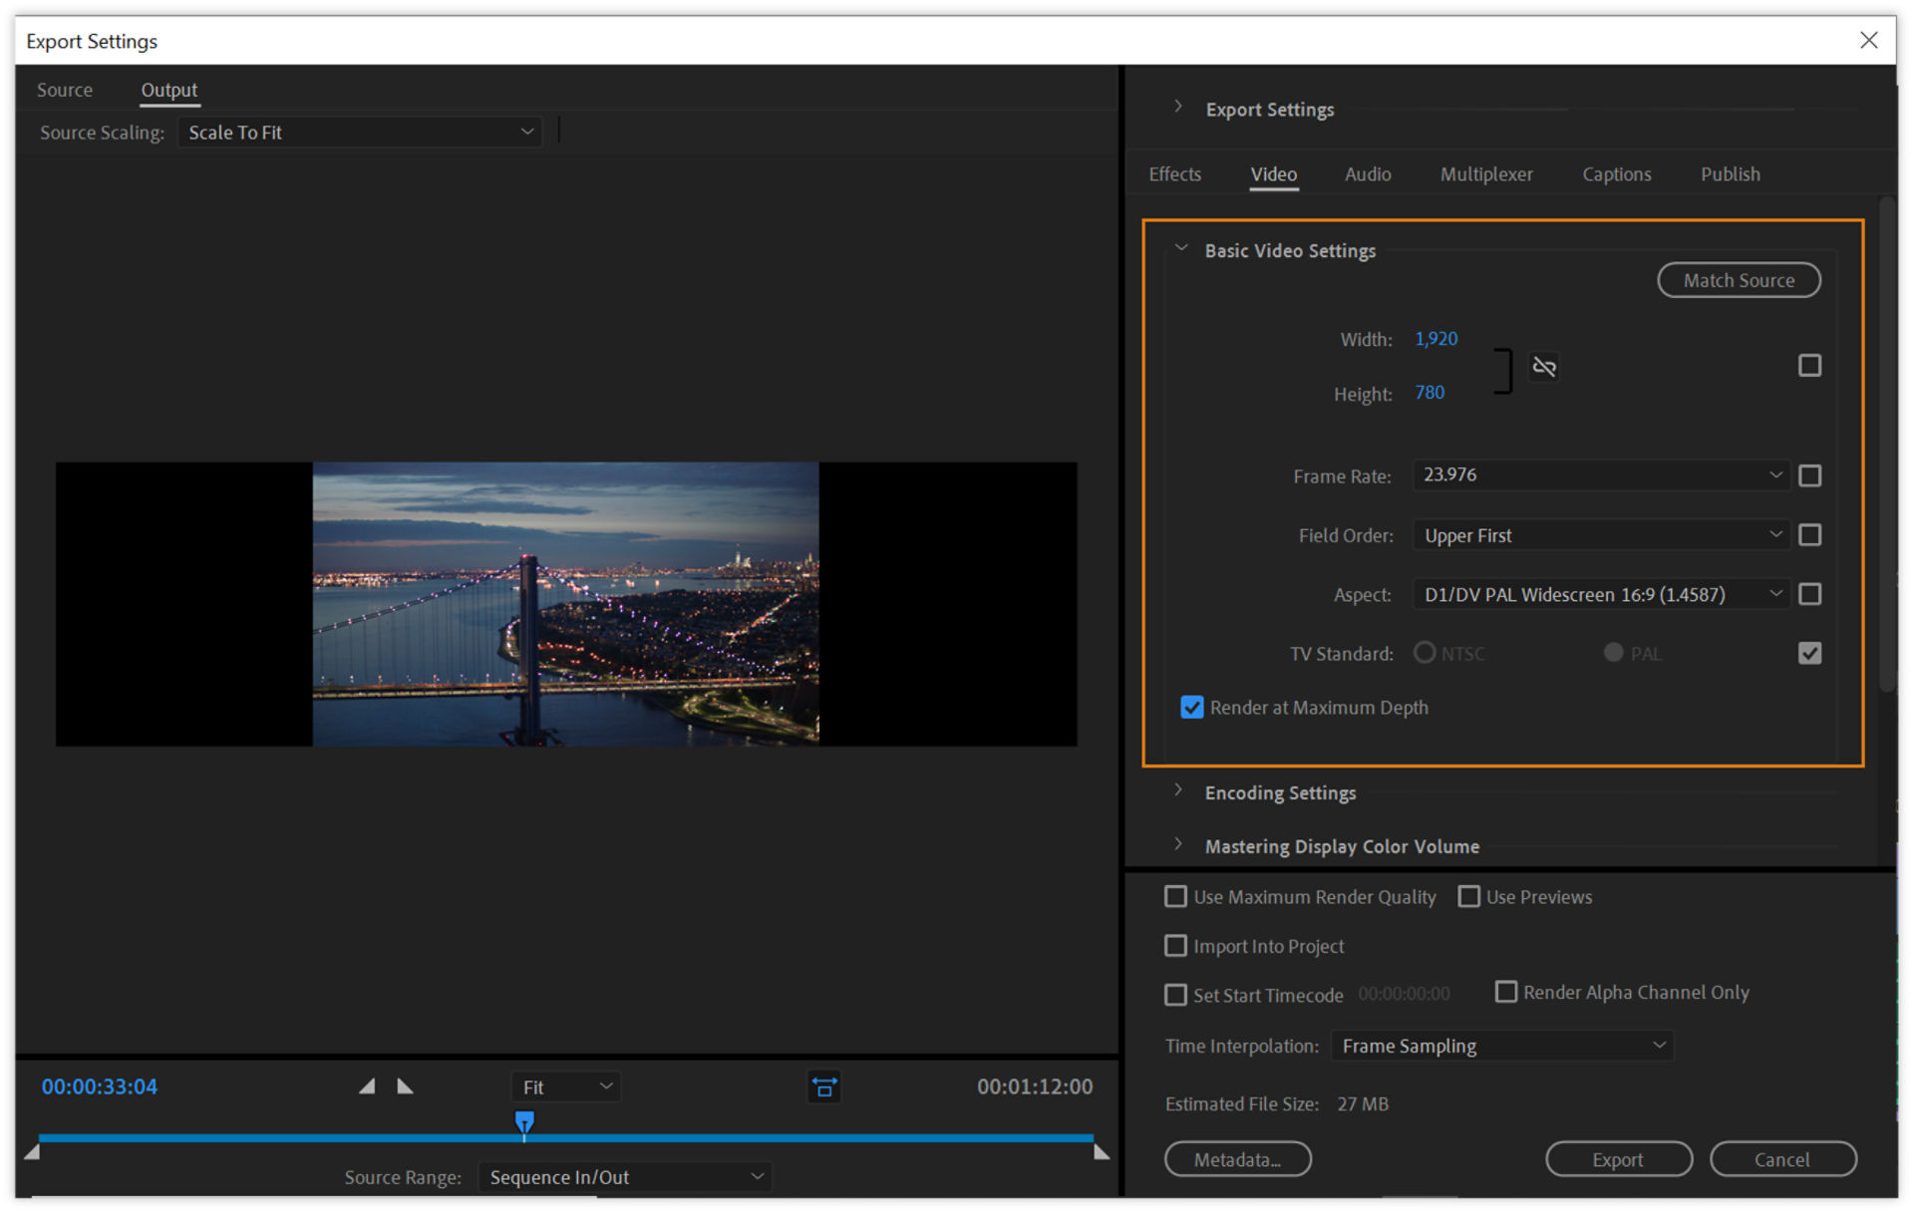Toggle the aspect ratio corrected preview icon
Viewport: 1914px width, 1214px height.
click(824, 1086)
